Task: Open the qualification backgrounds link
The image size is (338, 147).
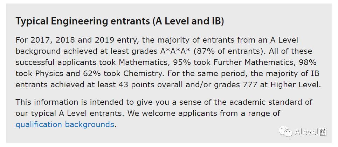Action: [65, 125]
